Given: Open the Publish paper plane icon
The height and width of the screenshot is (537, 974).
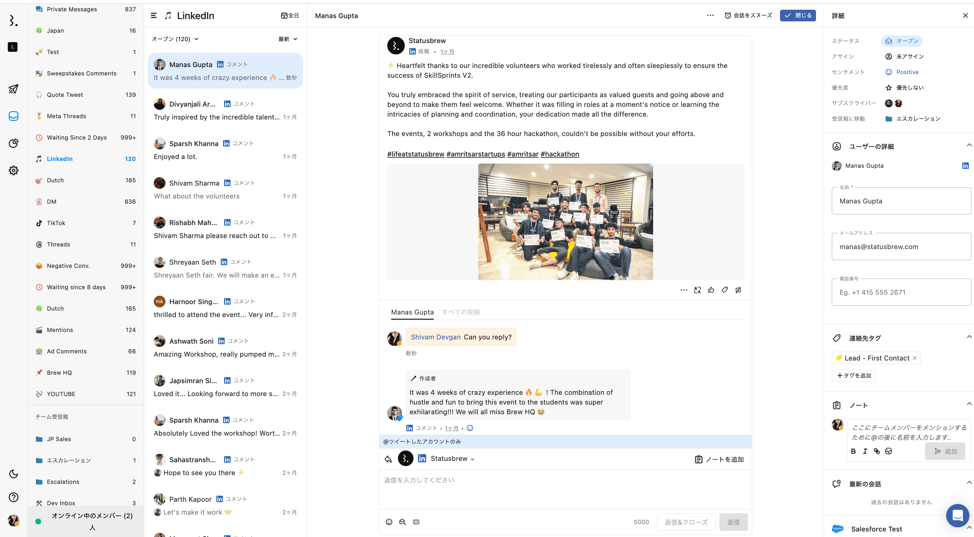Looking at the screenshot, I should [x=13, y=89].
